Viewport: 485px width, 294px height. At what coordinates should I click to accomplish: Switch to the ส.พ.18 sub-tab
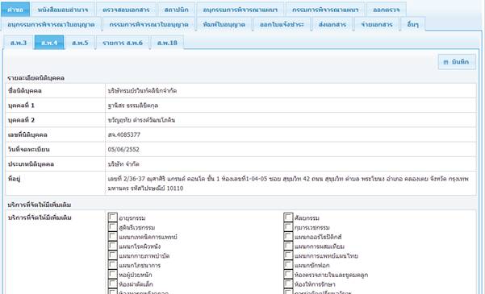point(167,43)
